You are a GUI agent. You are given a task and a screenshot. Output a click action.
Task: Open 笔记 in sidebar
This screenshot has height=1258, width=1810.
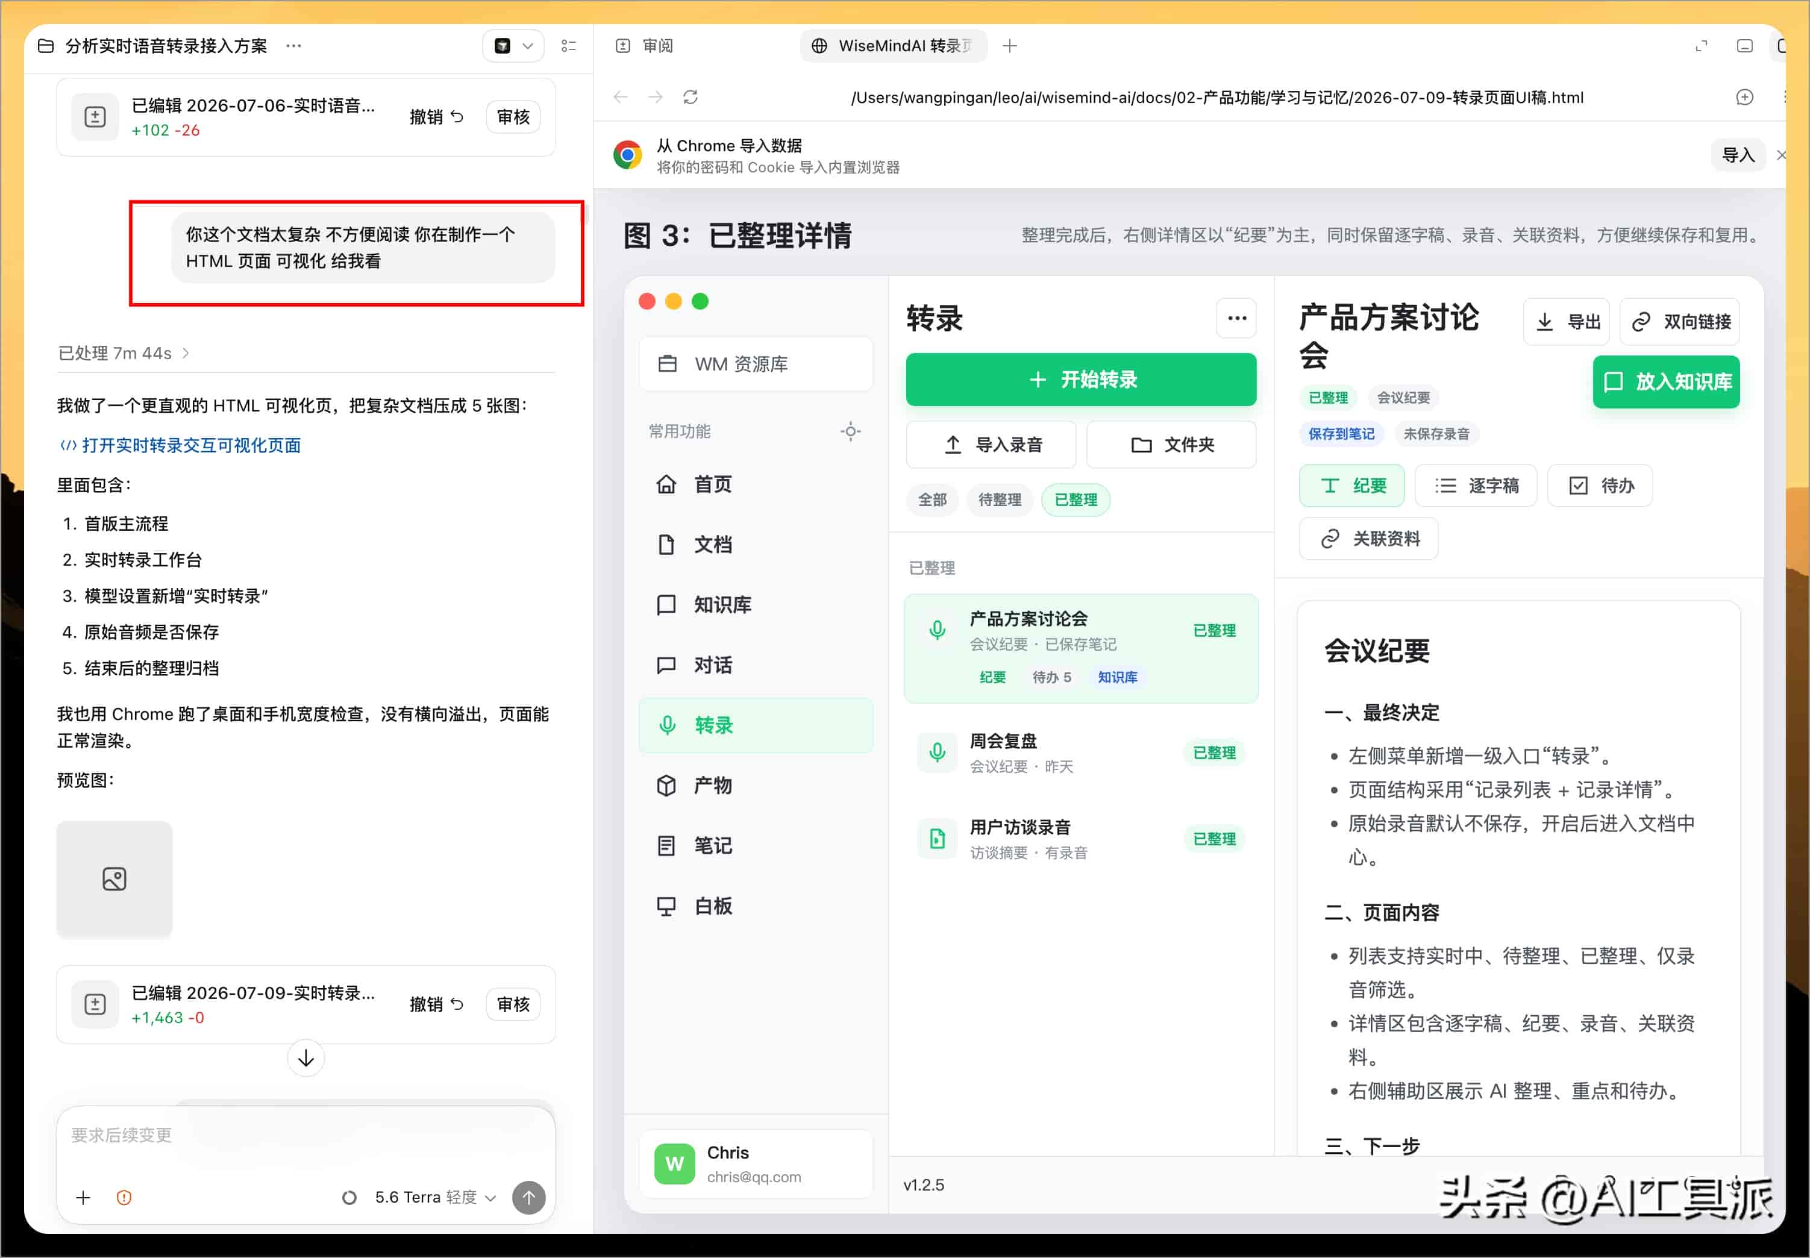(x=755, y=846)
